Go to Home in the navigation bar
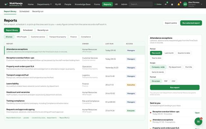This screenshot has width=206, height=129. click(31, 4)
